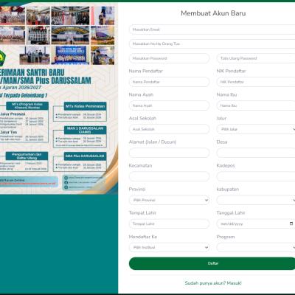Image resolution: width=295 pixels, height=295 pixels.
Task: Click the Membuat Akun Baru heading
Action: tap(213, 13)
